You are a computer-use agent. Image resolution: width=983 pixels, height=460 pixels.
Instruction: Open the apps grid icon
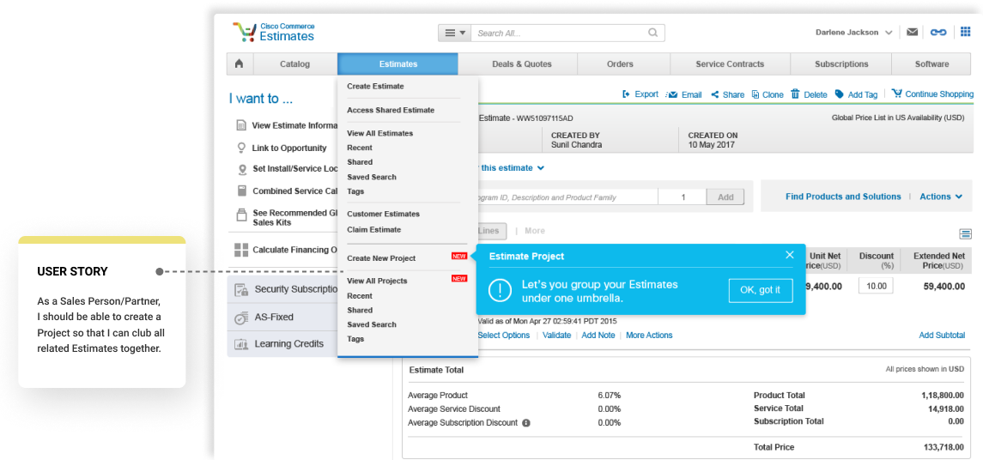(965, 33)
